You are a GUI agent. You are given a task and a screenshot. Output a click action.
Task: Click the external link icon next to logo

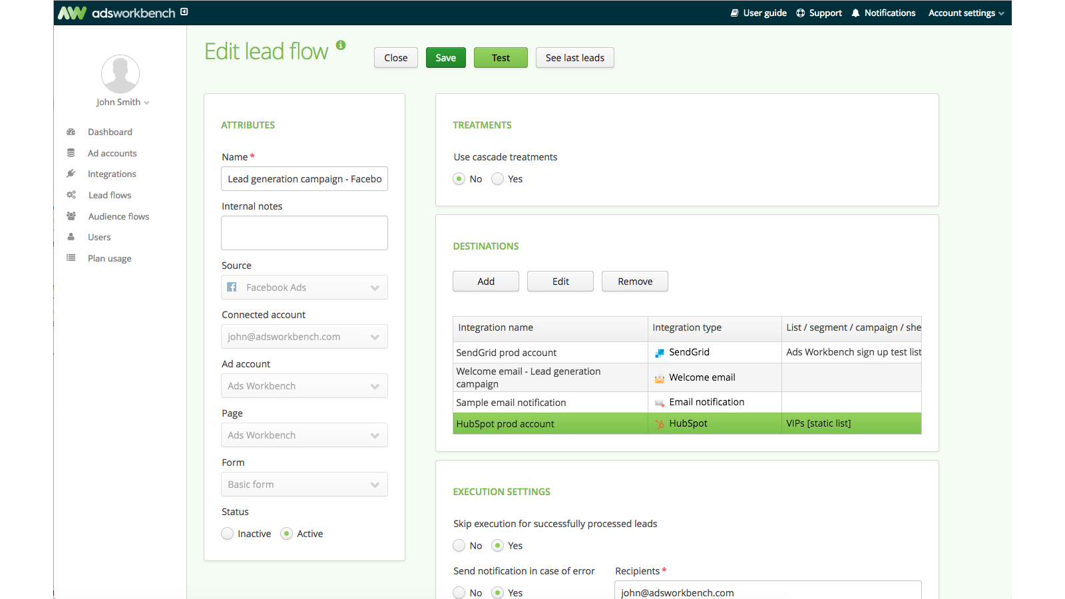tap(182, 12)
